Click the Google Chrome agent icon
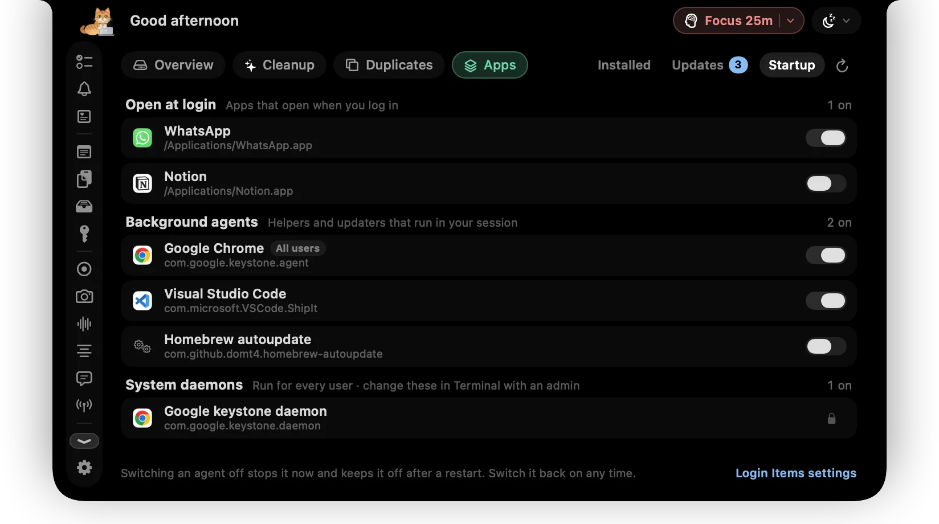 [x=142, y=255]
